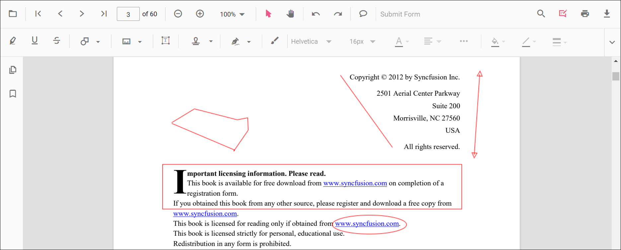Open the more text properties ellipsis
The image size is (621, 250).
coord(464,41)
